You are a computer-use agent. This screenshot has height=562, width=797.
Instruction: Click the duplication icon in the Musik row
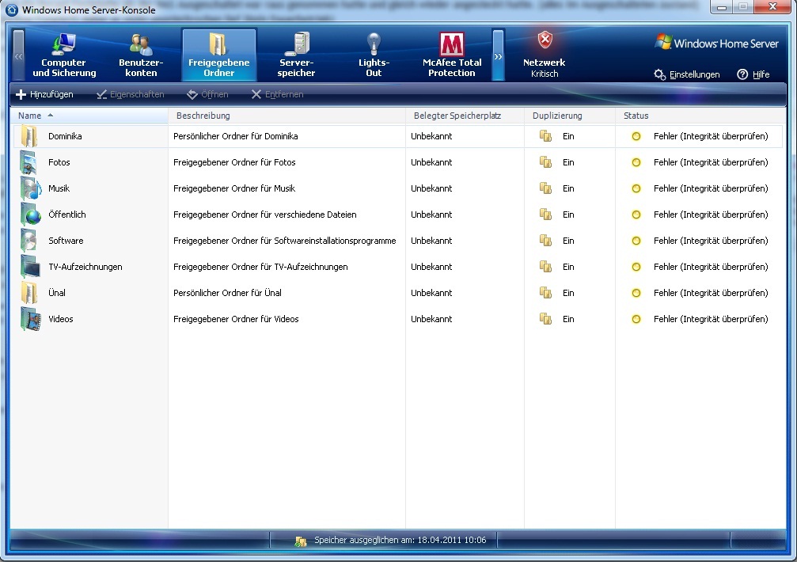pos(545,188)
